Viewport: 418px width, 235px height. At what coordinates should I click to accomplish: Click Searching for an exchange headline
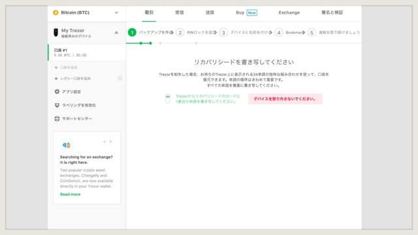coord(86,159)
